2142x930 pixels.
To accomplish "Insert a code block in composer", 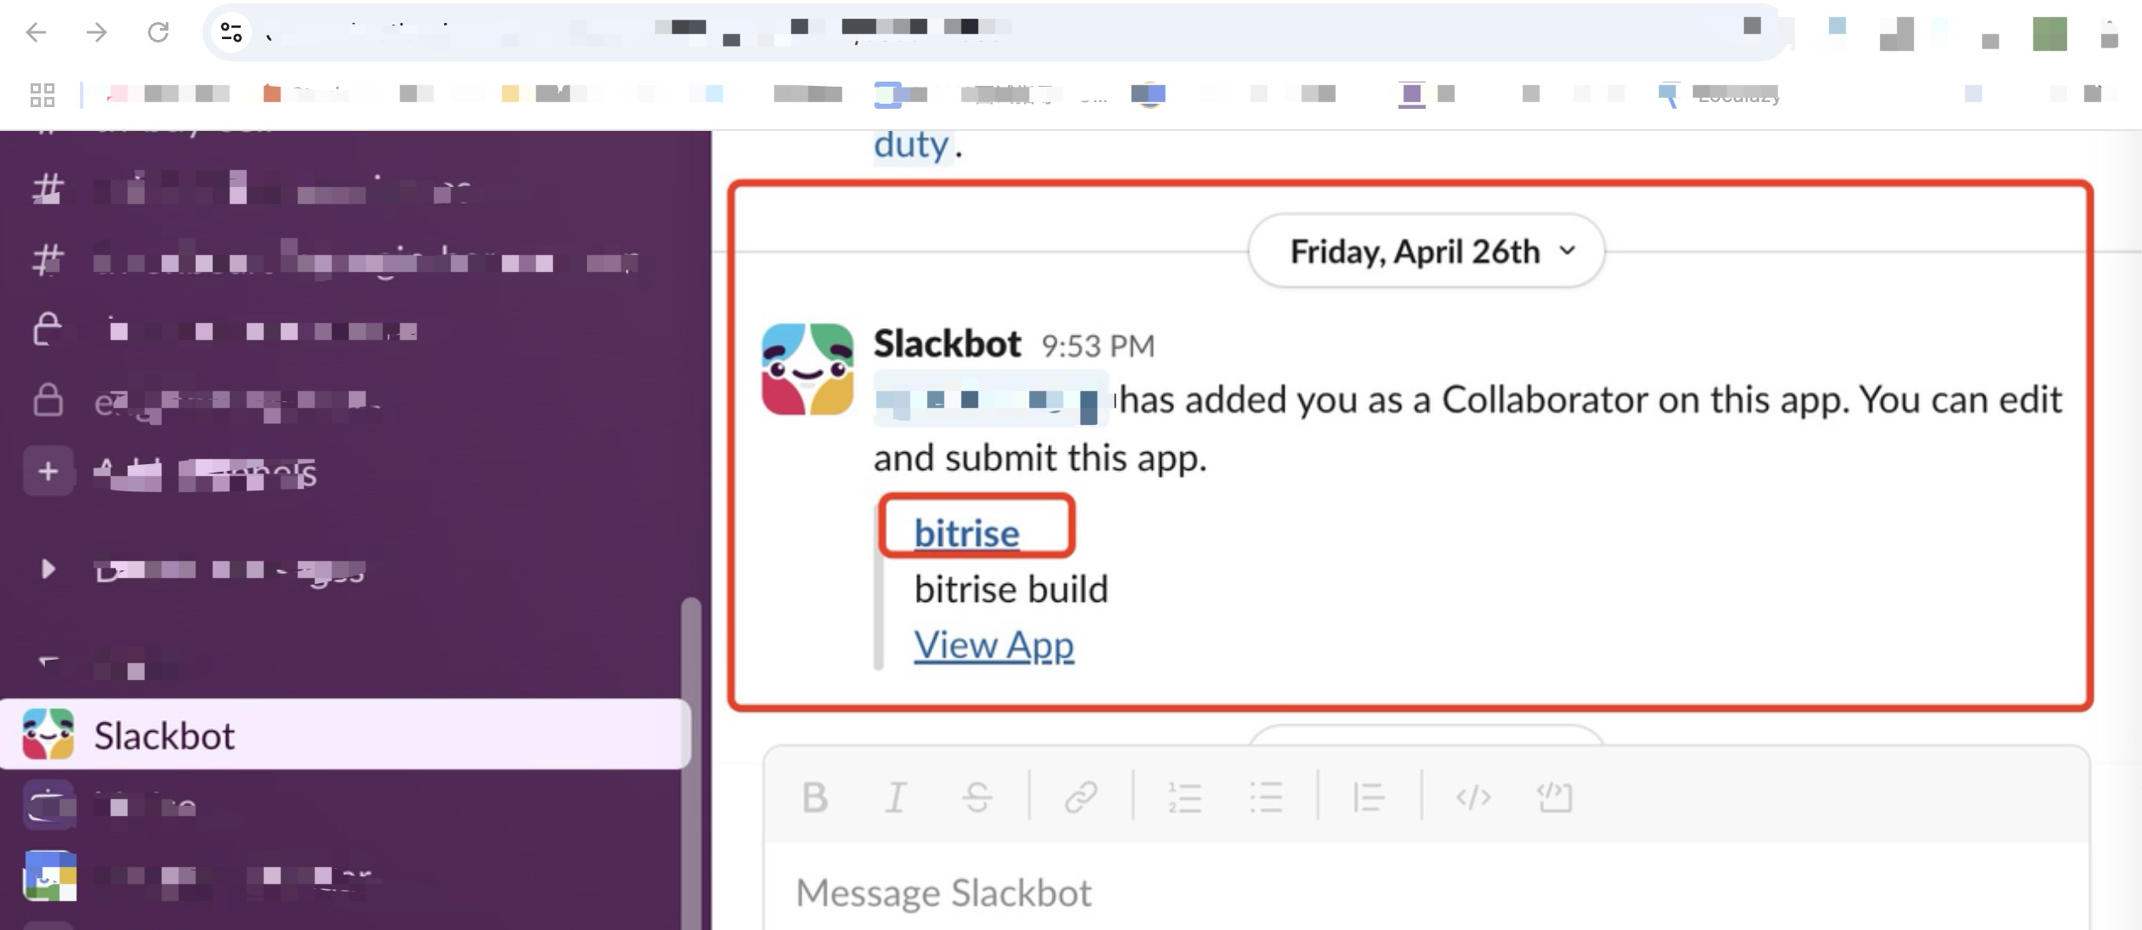I will tap(1554, 797).
